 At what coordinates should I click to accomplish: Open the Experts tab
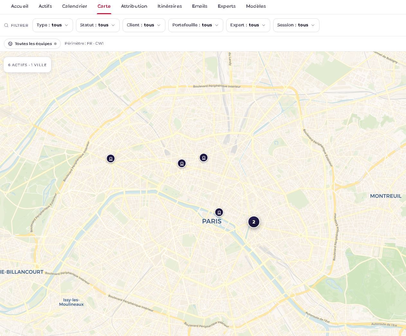(226, 6)
